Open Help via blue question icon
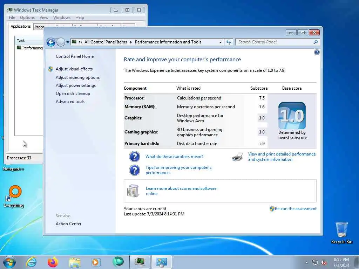This screenshot has height=269, width=359. 317,53
